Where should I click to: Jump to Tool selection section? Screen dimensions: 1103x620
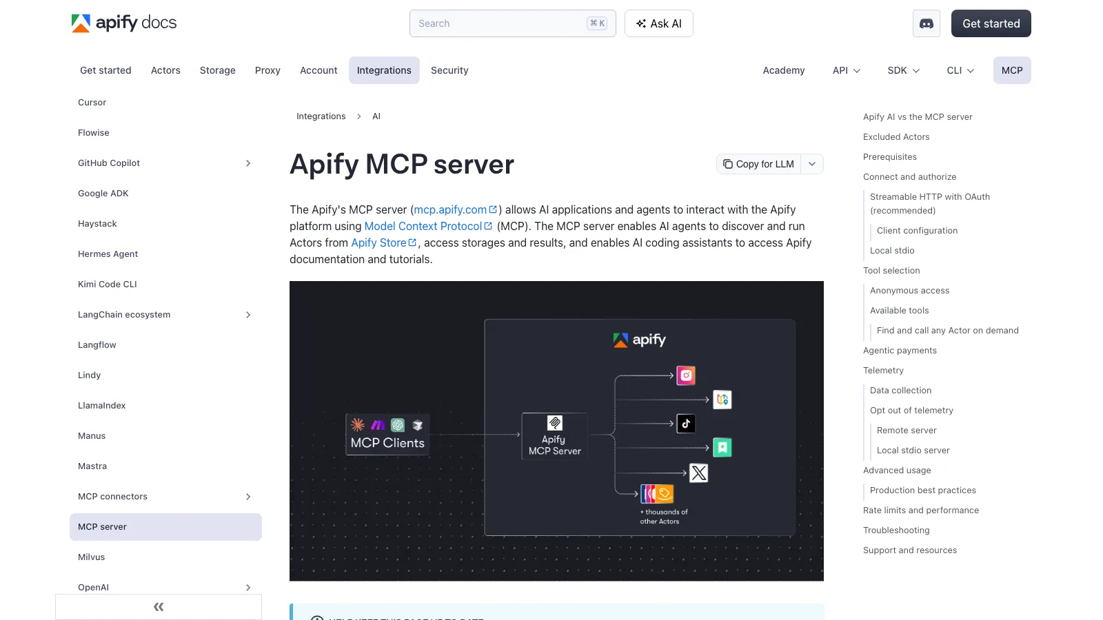point(891,271)
